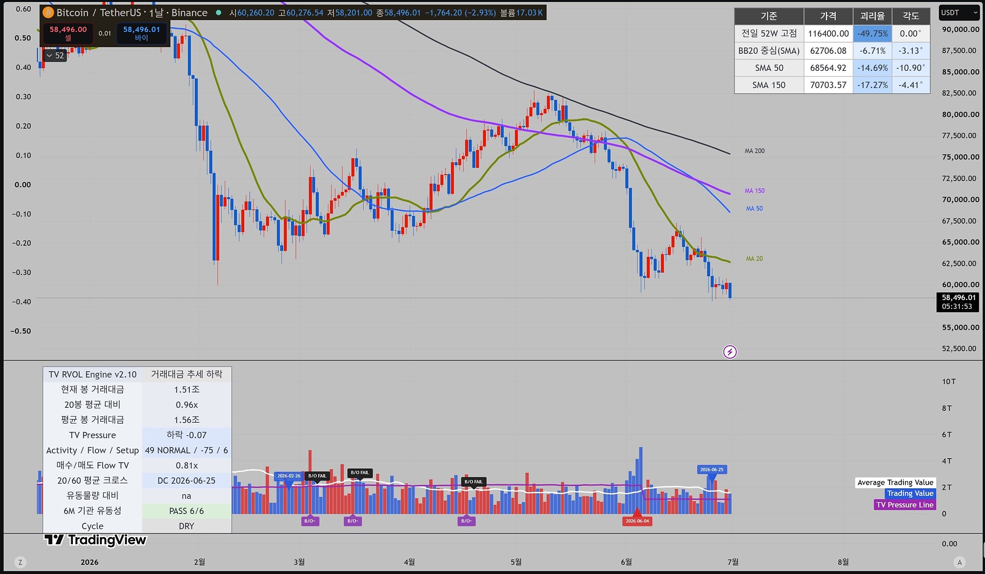Click the 6M 기관 유동성 label cell
This screenshot has height=574, width=985.
92,511
